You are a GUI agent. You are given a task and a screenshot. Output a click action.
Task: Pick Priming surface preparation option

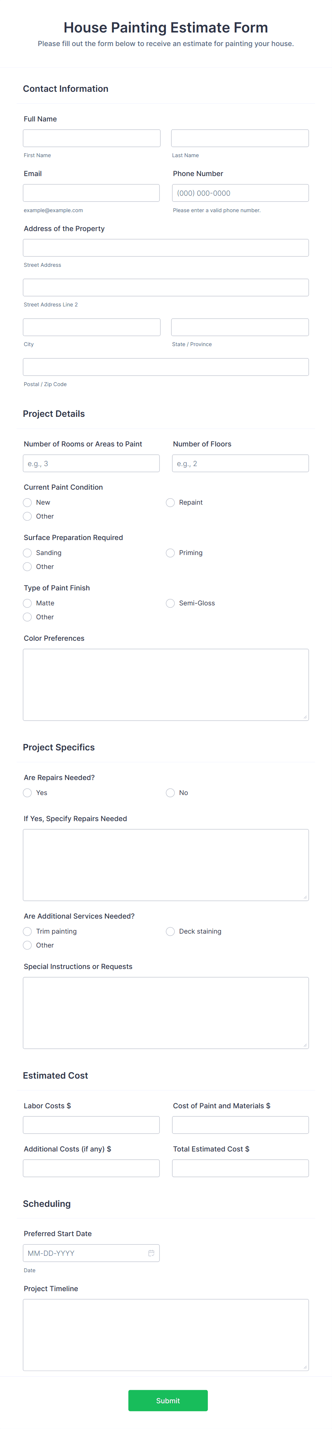(170, 553)
